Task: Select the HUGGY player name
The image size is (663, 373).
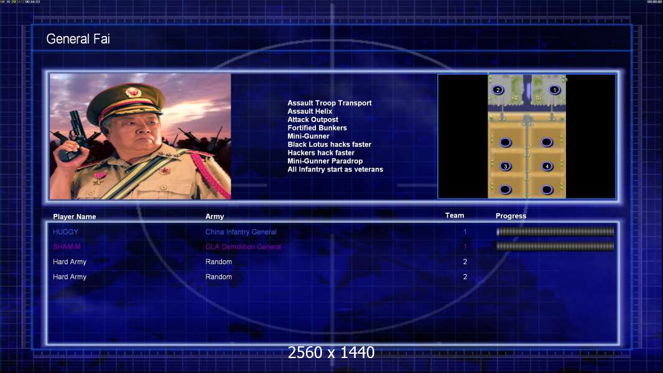Action: [x=65, y=232]
